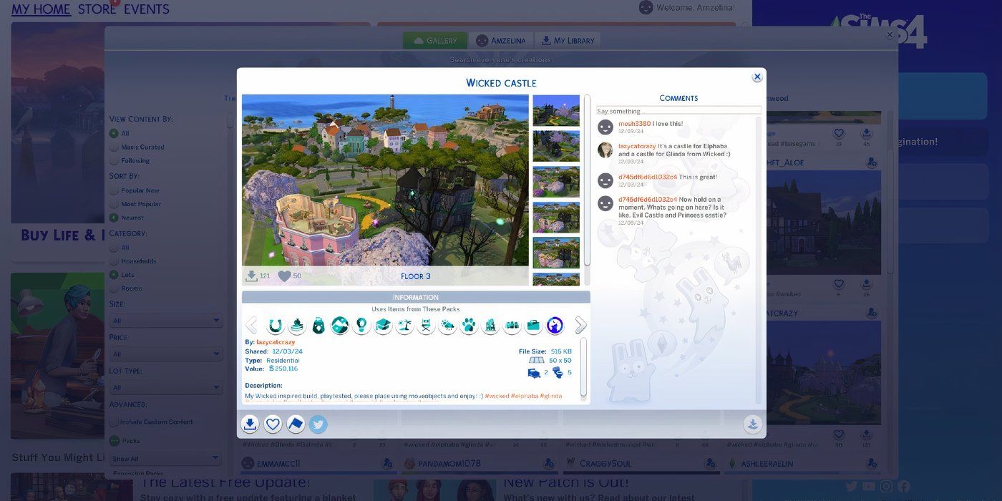
Task: Switch to the Amzelina profile tab
Action: pyautogui.click(x=501, y=41)
